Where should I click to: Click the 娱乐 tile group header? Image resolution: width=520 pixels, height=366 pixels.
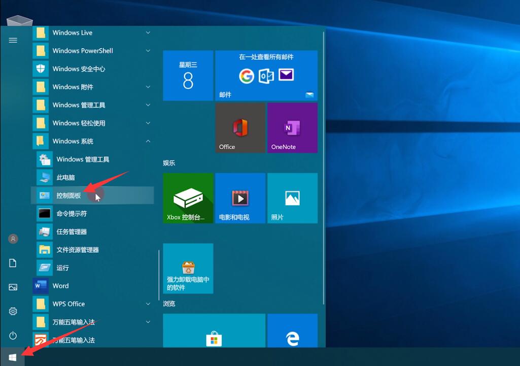click(x=169, y=163)
